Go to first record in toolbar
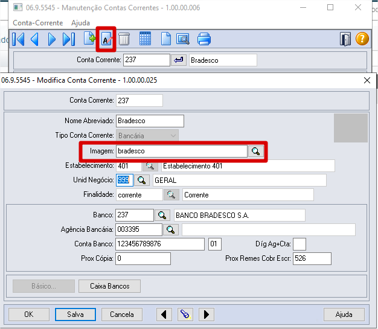Image resolution: width=378 pixels, height=329 pixels. [x=18, y=40]
